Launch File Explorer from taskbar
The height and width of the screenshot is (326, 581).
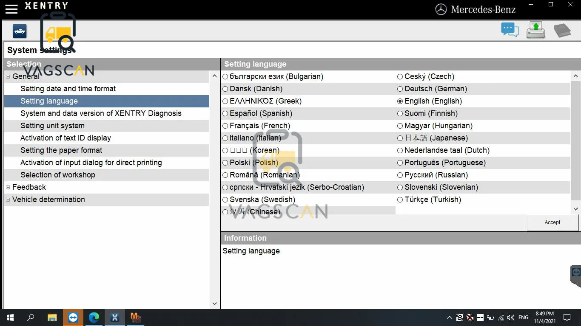click(52, 318)
